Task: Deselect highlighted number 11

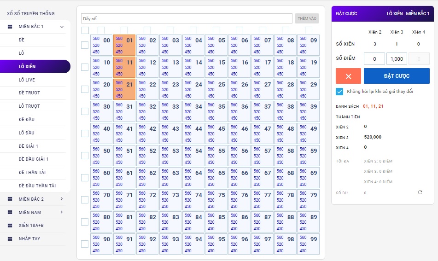Action: click(x=124, y=67)
